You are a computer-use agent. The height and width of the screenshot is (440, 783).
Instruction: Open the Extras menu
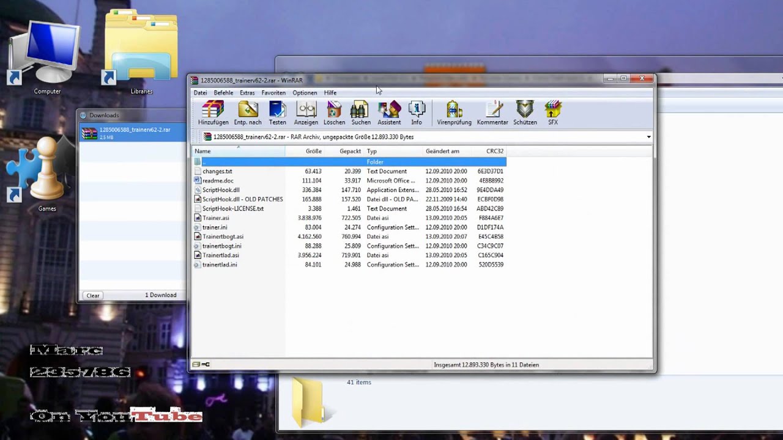coord(247,93)
